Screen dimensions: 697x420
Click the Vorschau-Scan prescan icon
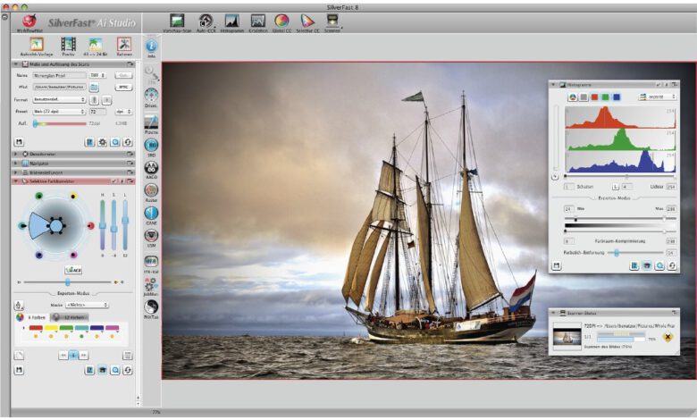[x=177, y=20]
